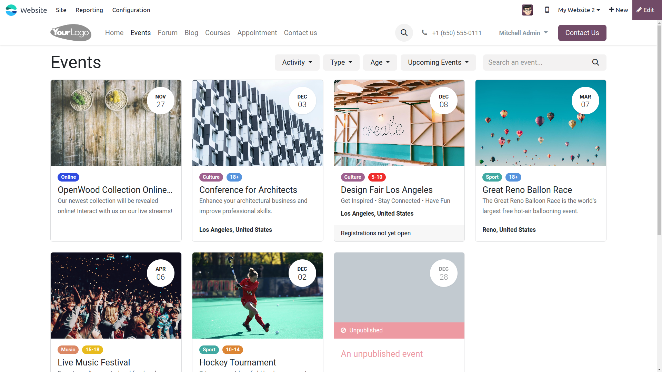Click the Contact Us button
This screenshot has width=662, height=372.
tap(582, 33)
